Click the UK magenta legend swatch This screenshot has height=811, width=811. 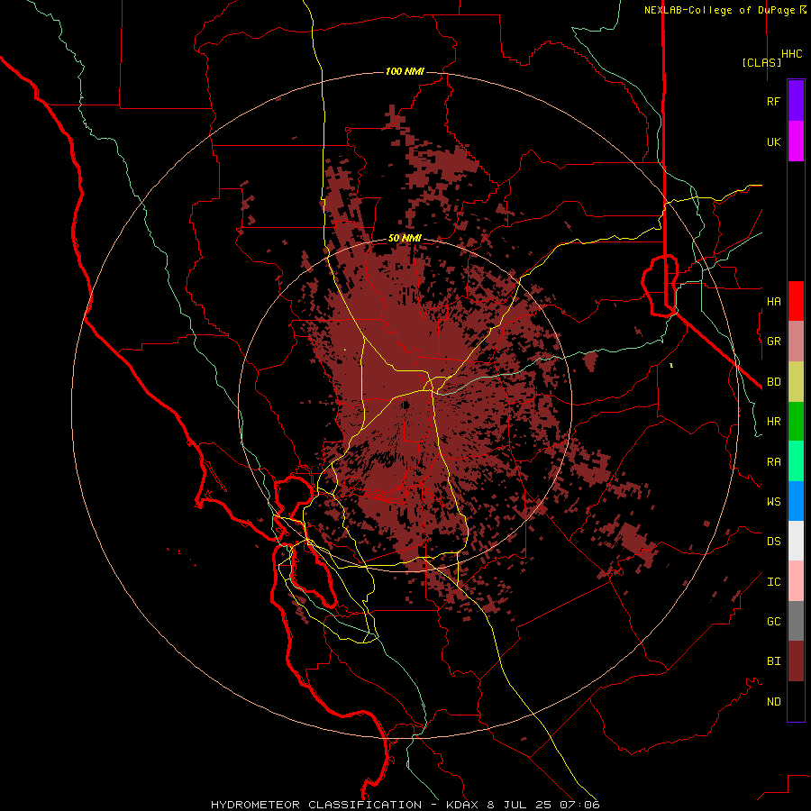pyautogui.click(x=796, y=141)
